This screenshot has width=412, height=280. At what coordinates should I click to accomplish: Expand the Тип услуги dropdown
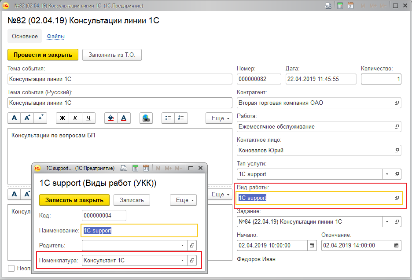(387, 174)
